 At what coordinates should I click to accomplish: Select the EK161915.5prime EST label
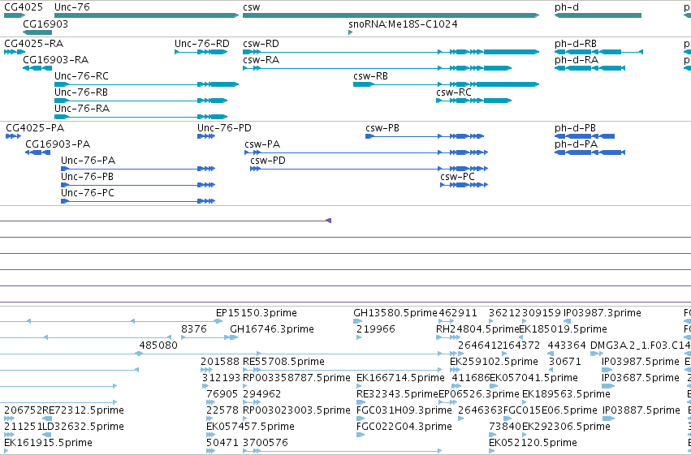tap(48, 443)
